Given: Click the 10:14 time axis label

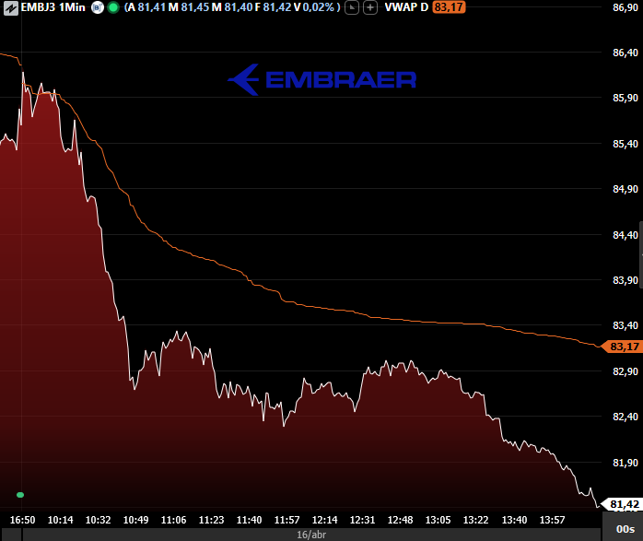Looking at the screenshot, I should point(60,520).
